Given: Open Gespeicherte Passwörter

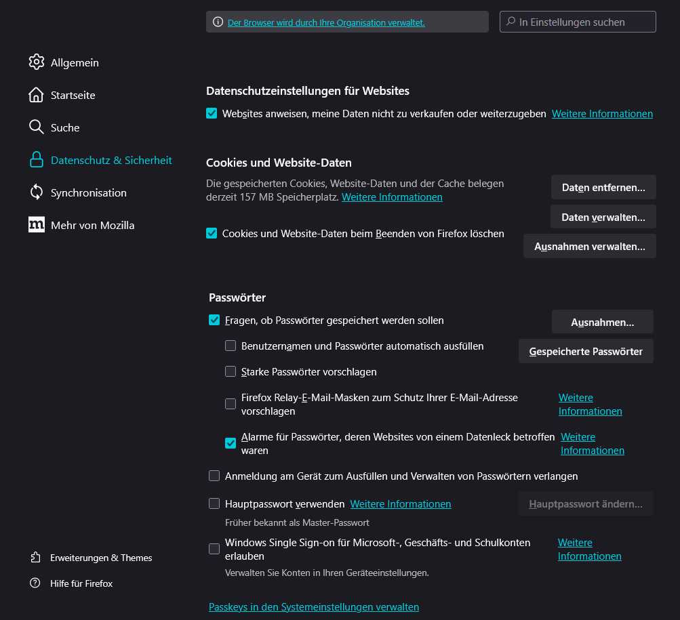Looking at the screenshot, I should point(586,352).
